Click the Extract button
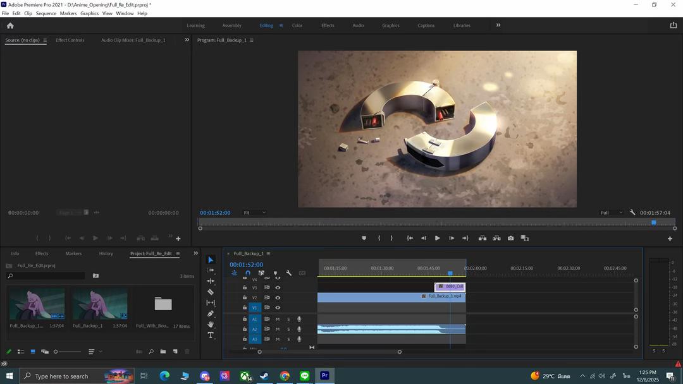 pos(496,238)
